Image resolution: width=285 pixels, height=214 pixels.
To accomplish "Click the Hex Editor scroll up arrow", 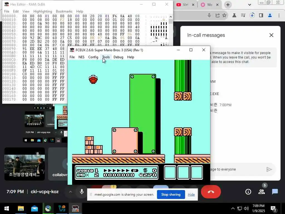I will click(171, 16).
